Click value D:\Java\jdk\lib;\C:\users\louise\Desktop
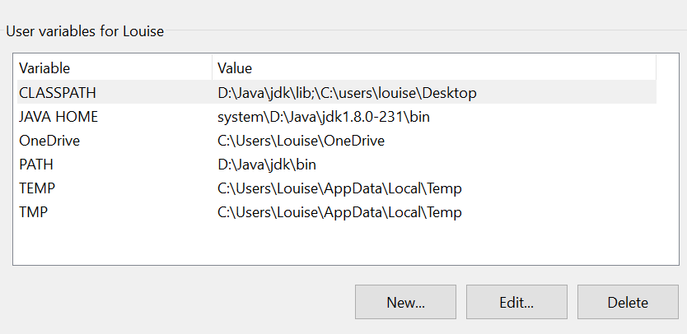 (x=347, y=93)
